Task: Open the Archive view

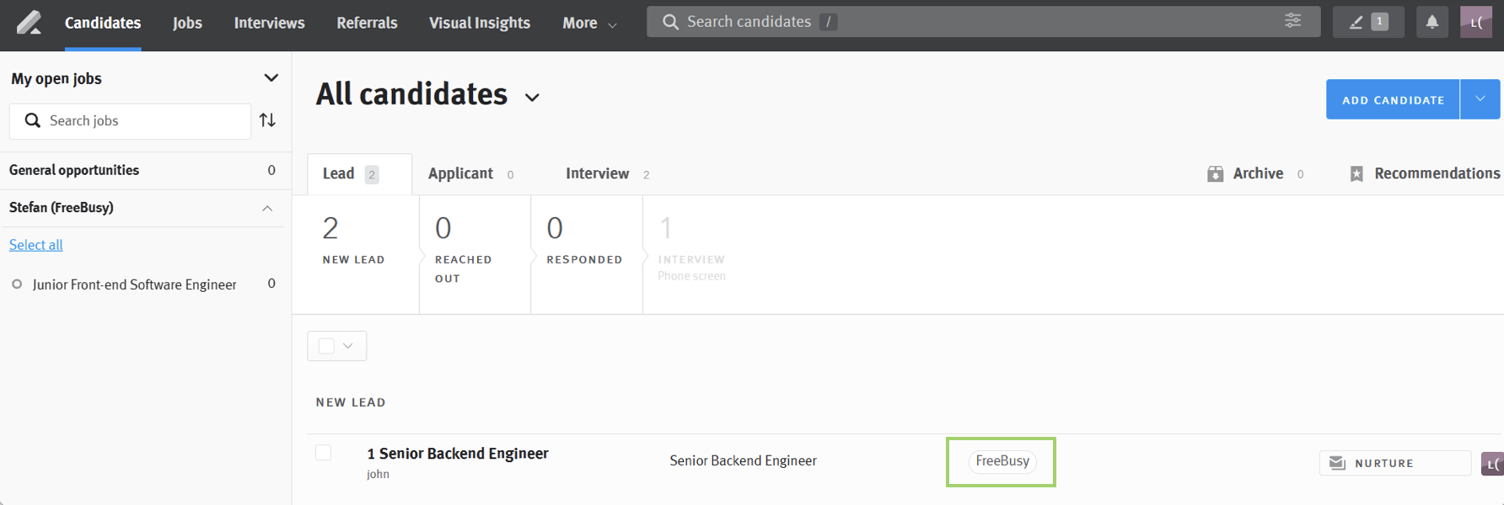Action: tap(1255, 173)
